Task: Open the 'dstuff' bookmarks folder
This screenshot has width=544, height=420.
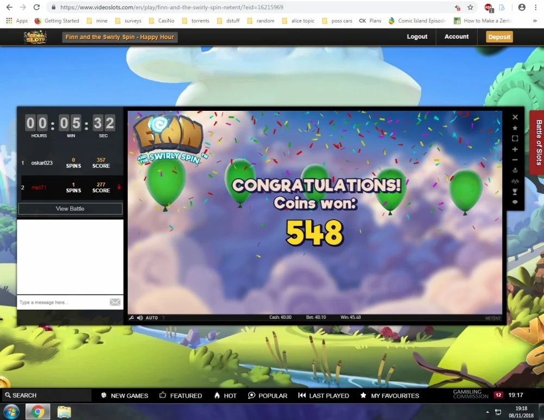Action: click(x=228, y=21)
